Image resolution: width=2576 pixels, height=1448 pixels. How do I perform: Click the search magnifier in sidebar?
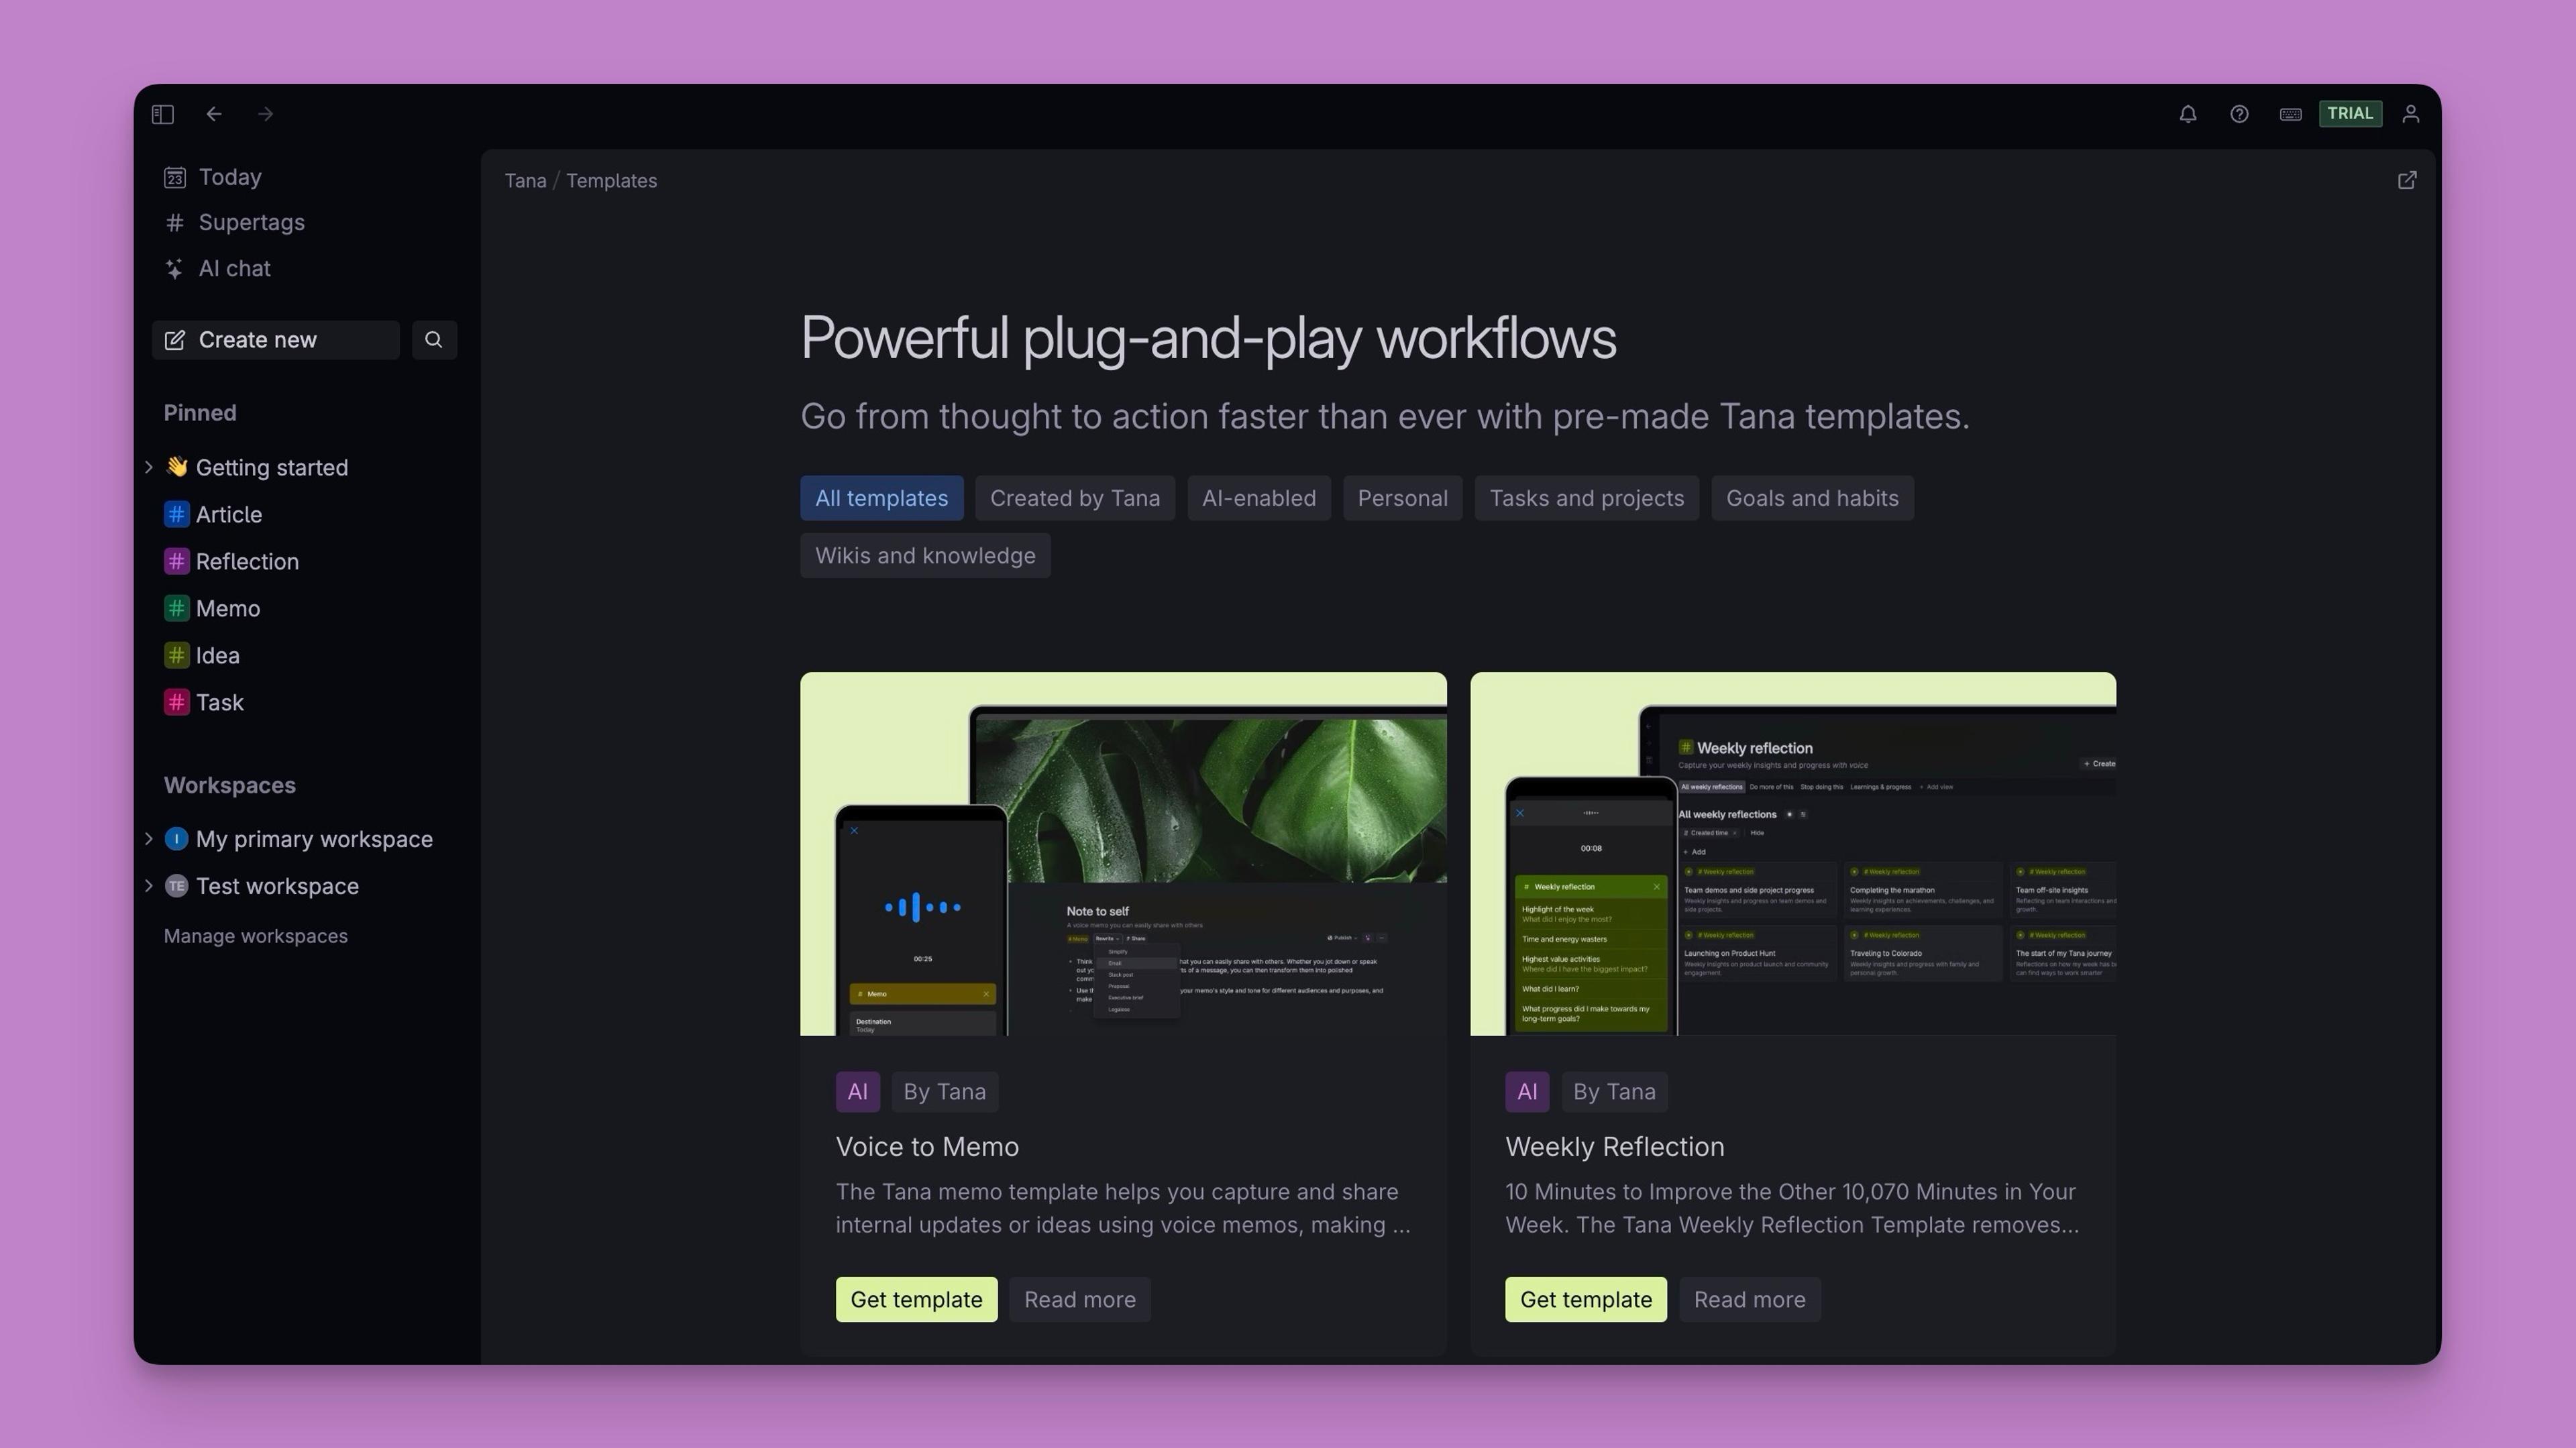434,340
